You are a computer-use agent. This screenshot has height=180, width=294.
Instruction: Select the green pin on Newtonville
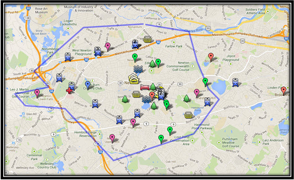click(x=135, y=57)
